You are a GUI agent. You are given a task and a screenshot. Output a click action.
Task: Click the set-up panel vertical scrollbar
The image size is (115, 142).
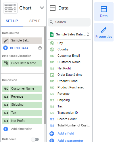pyautogui.click(x=45, y=75)
